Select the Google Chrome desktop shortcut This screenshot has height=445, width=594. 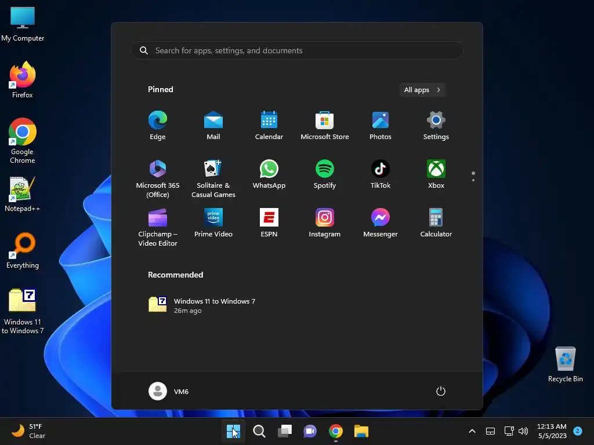pos(23,141)
